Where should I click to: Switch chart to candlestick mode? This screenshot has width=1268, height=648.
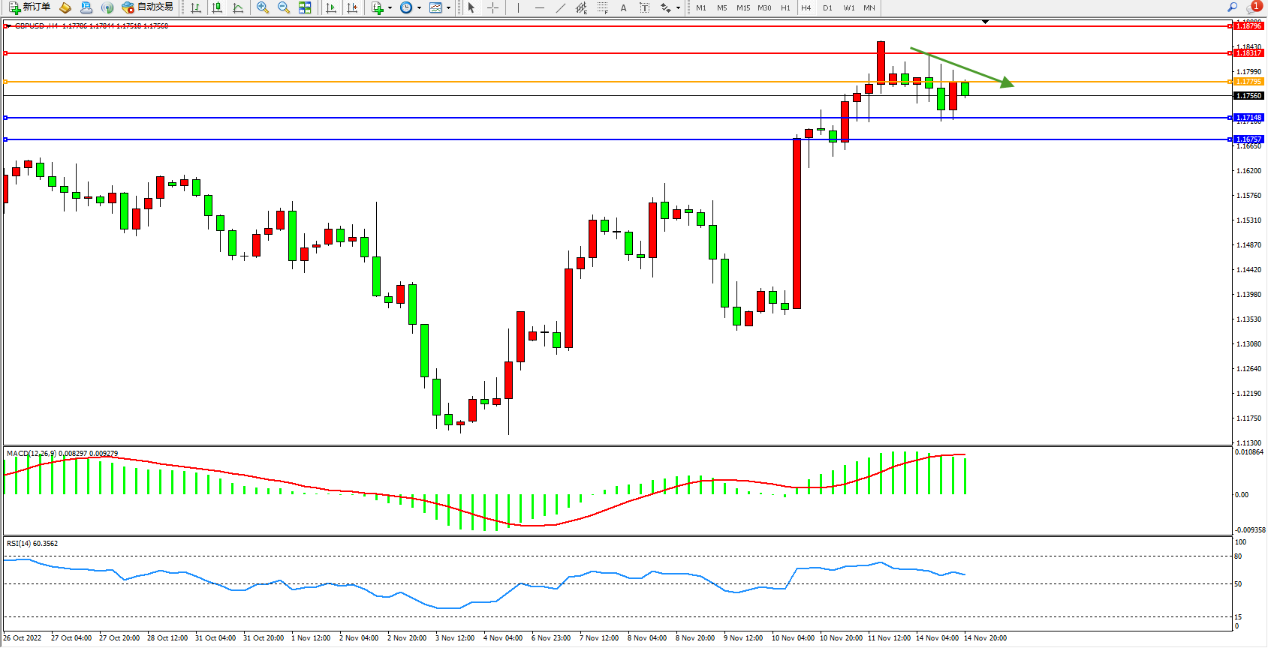(217, 7)
